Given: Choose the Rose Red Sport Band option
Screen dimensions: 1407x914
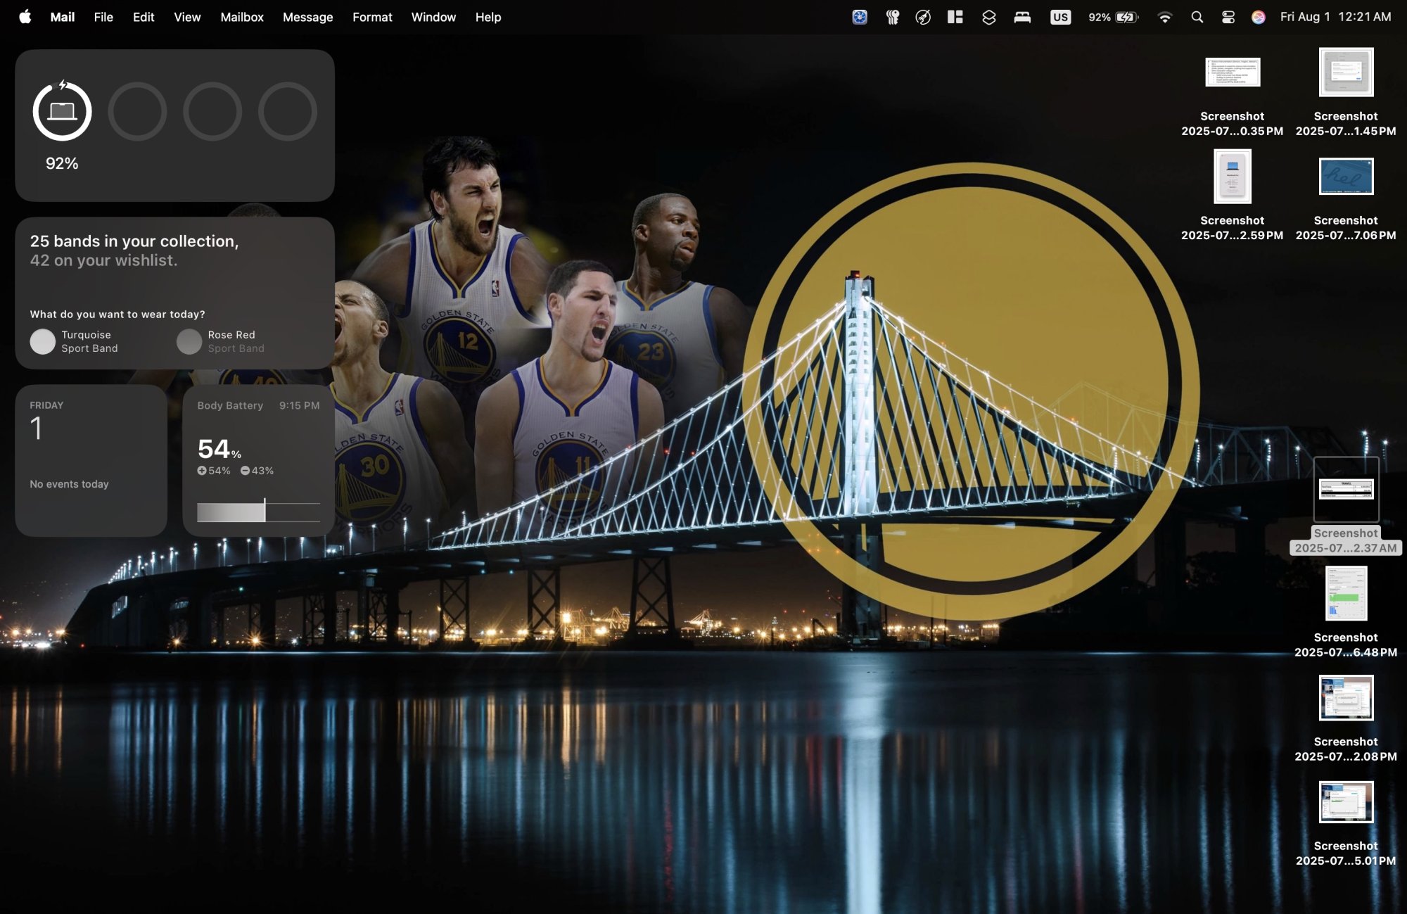Looking at the screenshot, I should tap(221, 341).
